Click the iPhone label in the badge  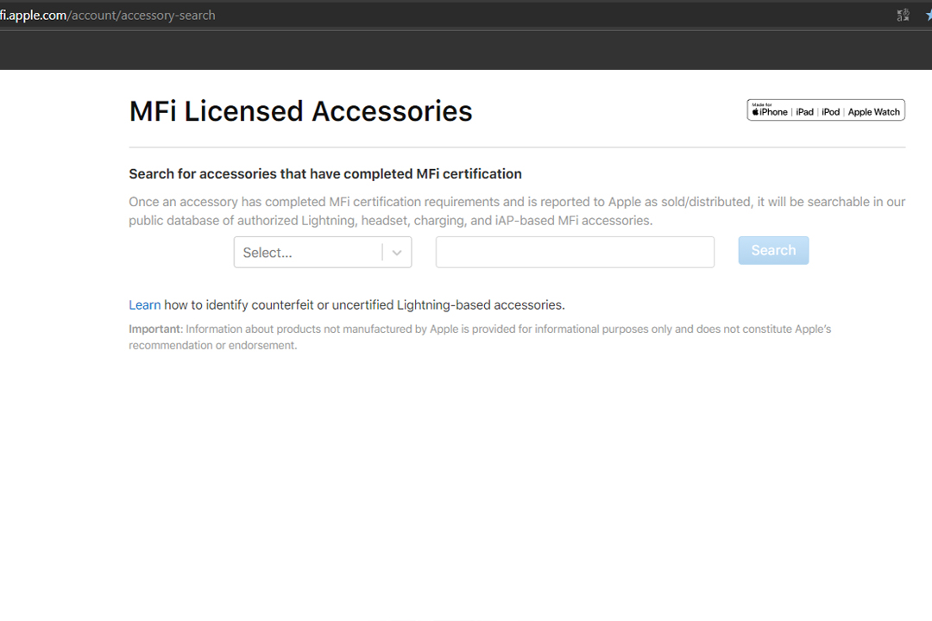tap(773, 112)
